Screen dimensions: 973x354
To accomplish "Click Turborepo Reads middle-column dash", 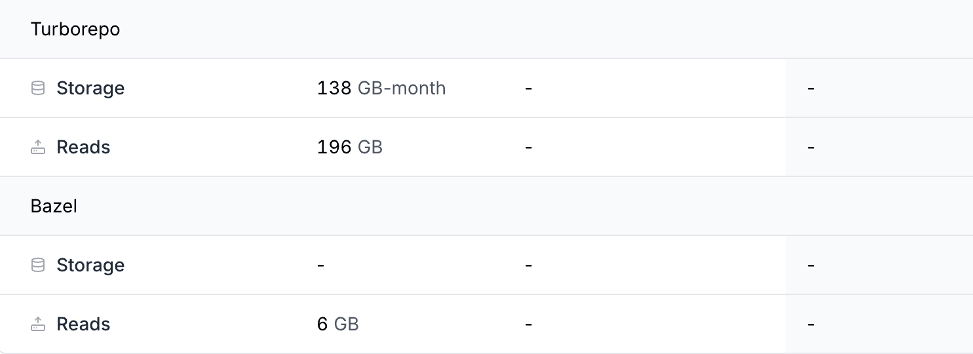I will (x=528, y=147).
